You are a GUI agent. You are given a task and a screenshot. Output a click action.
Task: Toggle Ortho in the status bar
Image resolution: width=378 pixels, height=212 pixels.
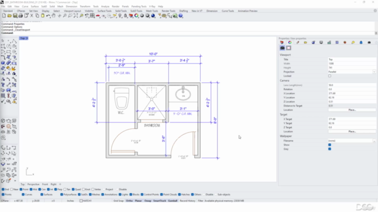coord(129,201)
